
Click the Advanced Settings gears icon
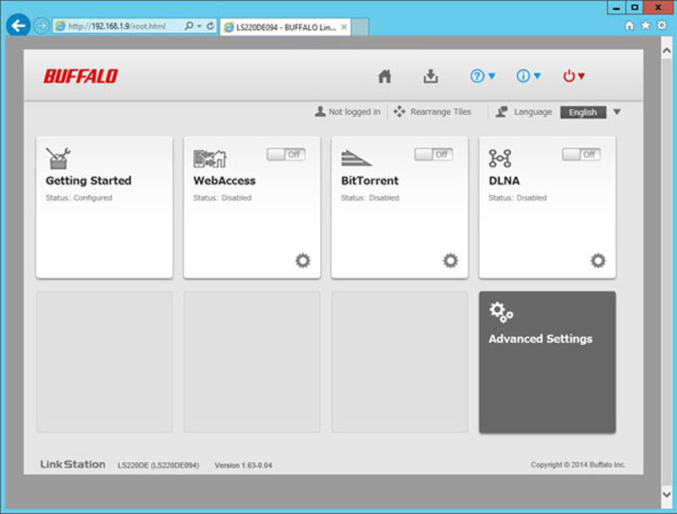(x=501, y=312)
